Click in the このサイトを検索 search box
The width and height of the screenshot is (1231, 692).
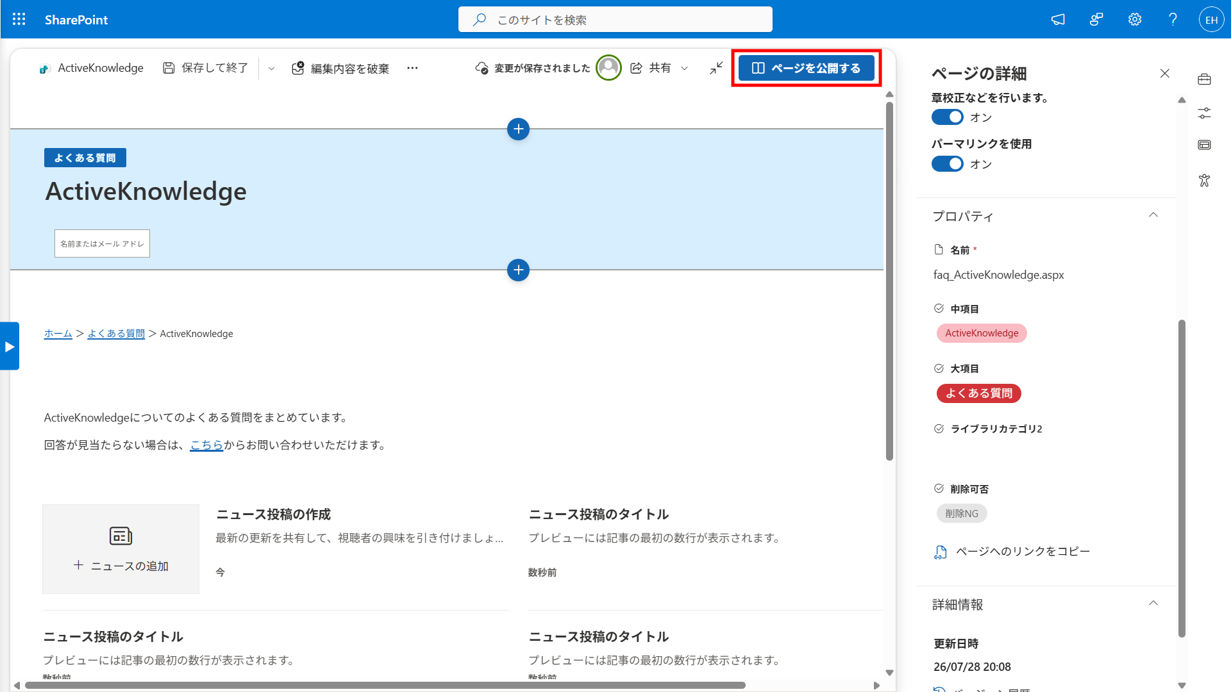point(615,19)
